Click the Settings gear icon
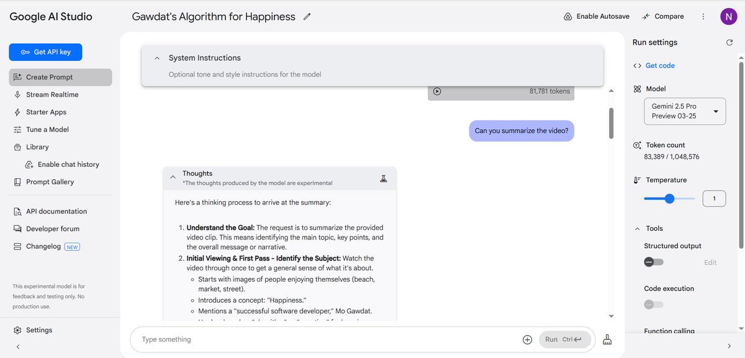This screenshot has width=745, height=358. pos(18,330)
